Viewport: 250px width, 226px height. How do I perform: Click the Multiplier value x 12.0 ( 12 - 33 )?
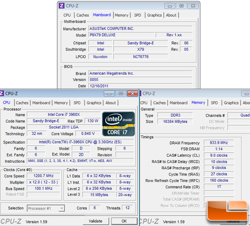44,182
